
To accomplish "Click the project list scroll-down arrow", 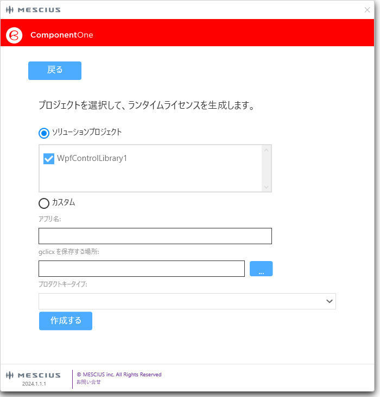I will 266,187.
